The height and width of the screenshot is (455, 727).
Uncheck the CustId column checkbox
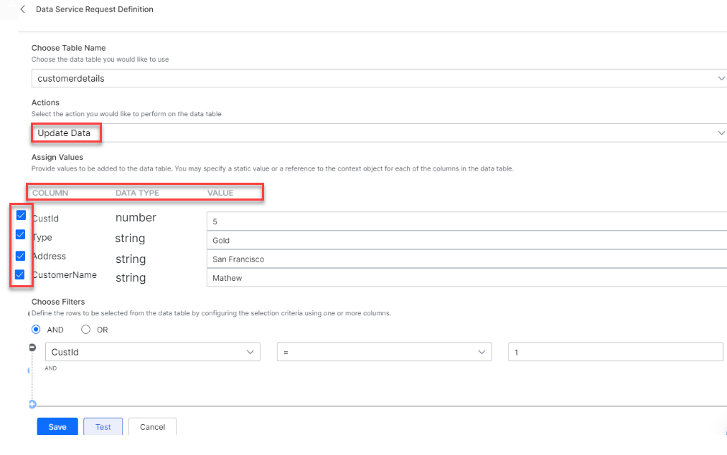pyautogui.click(x=21, y=215)
